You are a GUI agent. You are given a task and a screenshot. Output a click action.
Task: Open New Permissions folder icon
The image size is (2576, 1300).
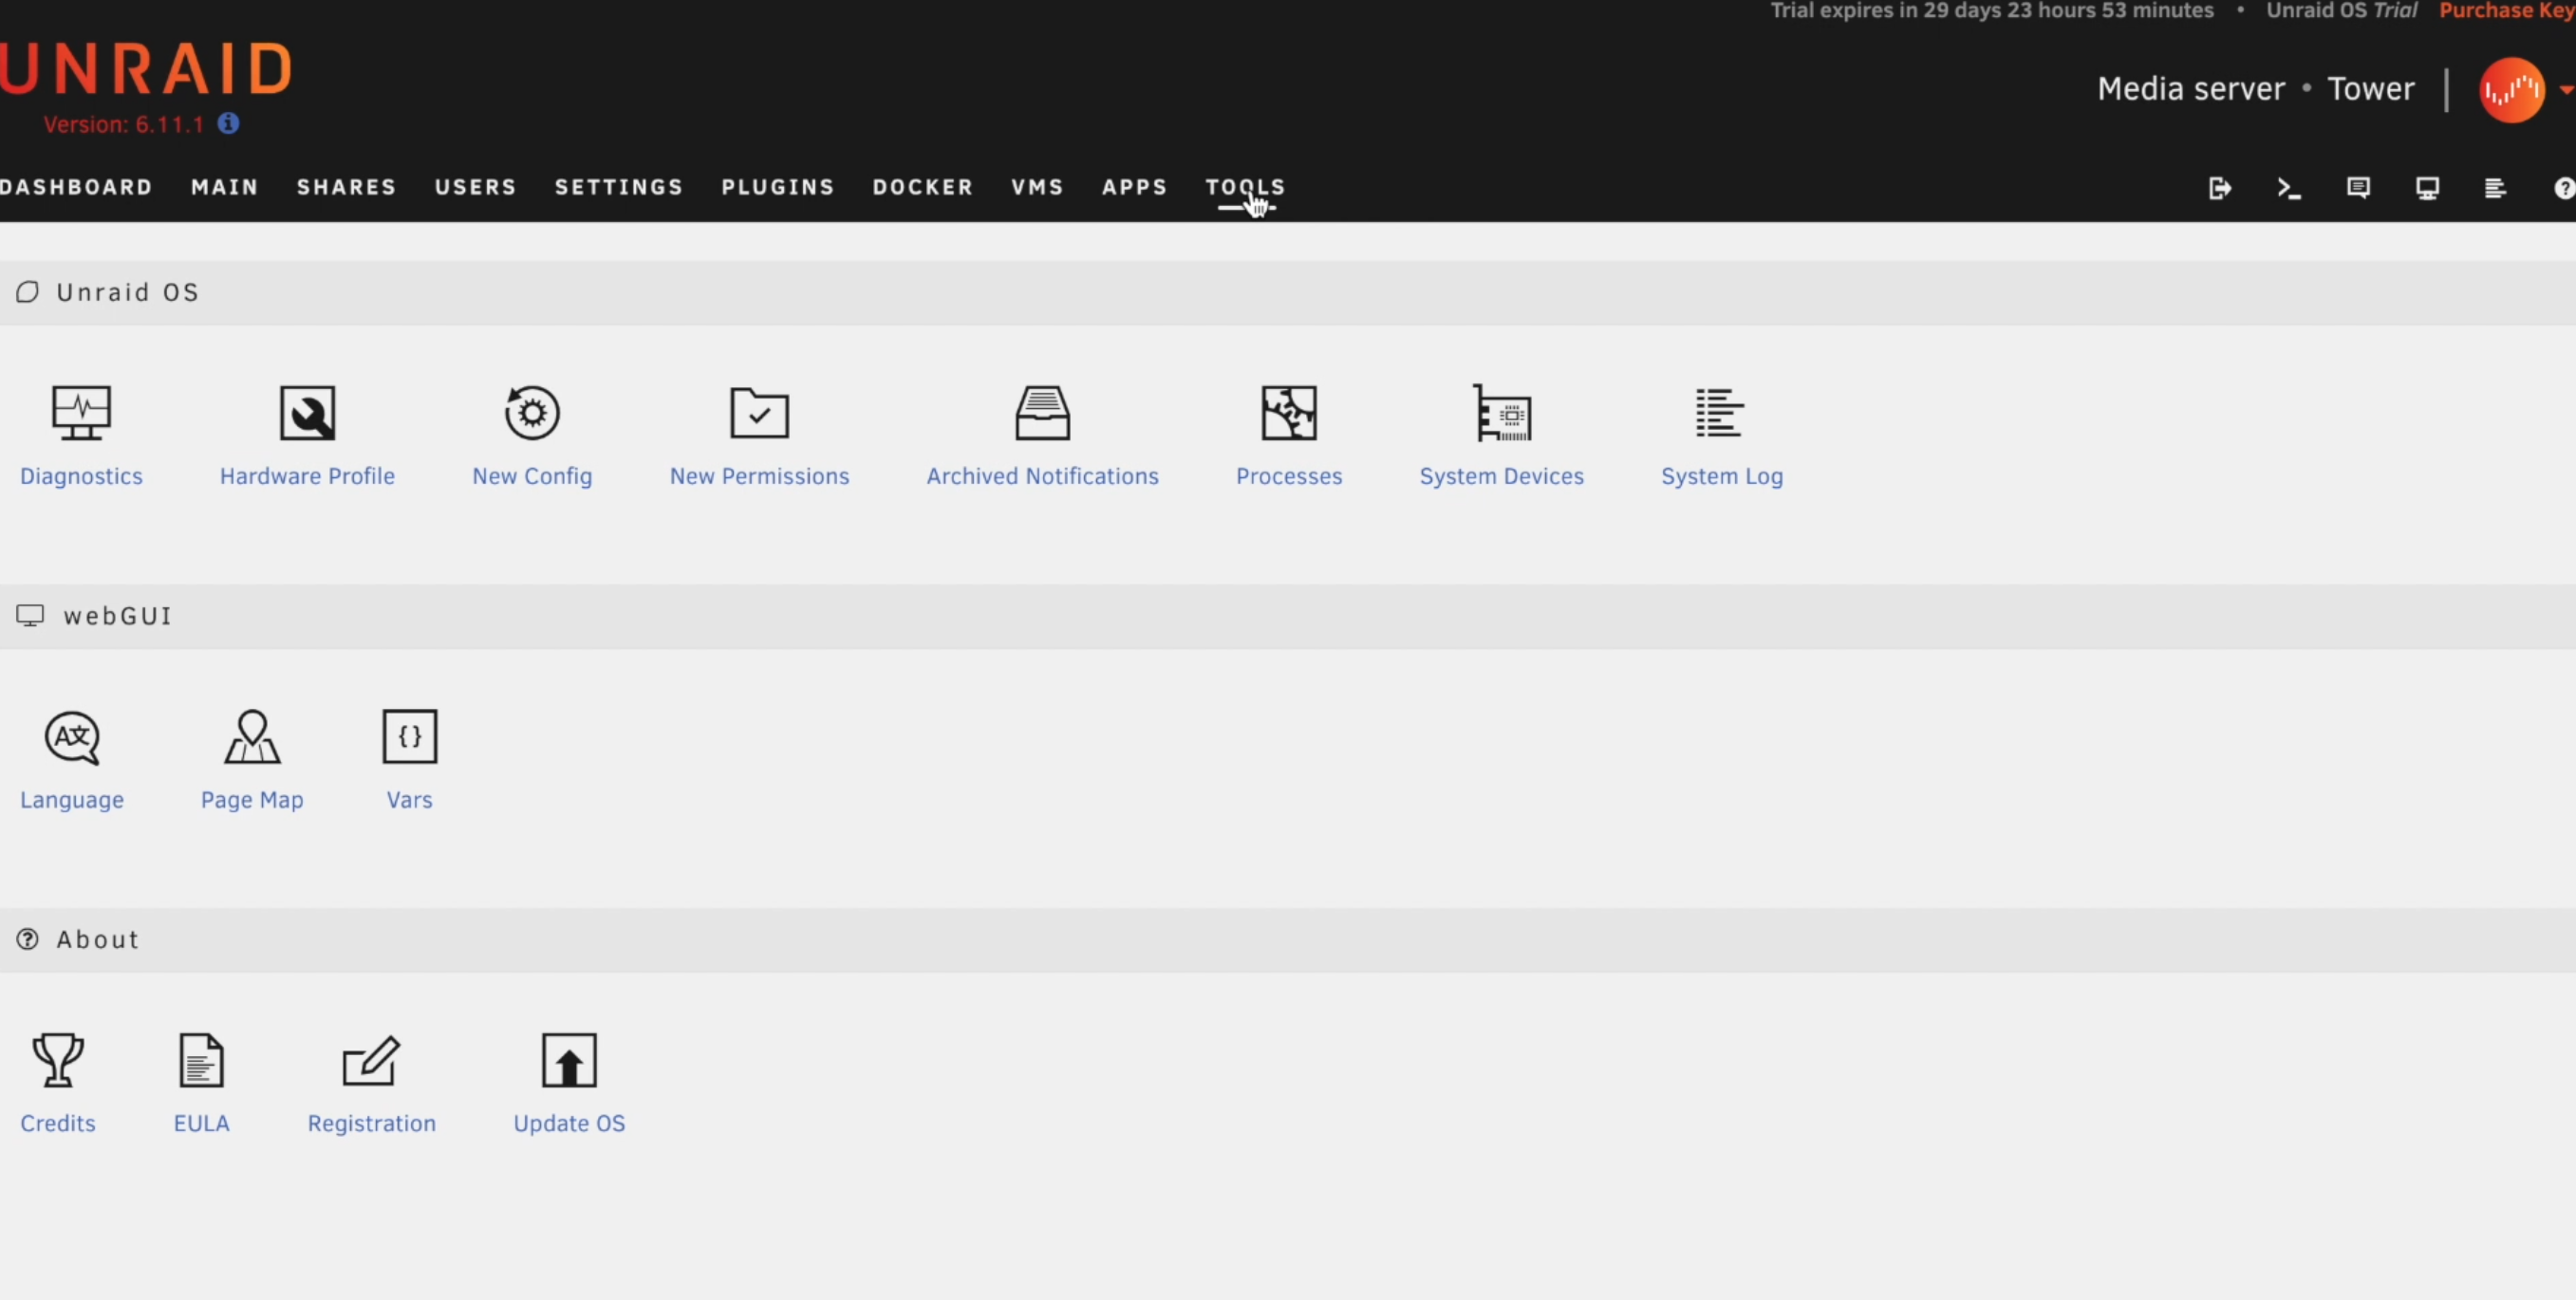[x=759, y=413]
